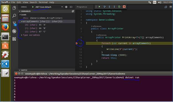This screenshot has width=173, height=102.
Task: Open the En keyboard layout indicator
Action: coord(154,2)
